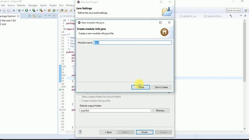This screenshot has height=140, width=249.
Task: Cancel the New Java Project wizard
Action: click(163, 132)
